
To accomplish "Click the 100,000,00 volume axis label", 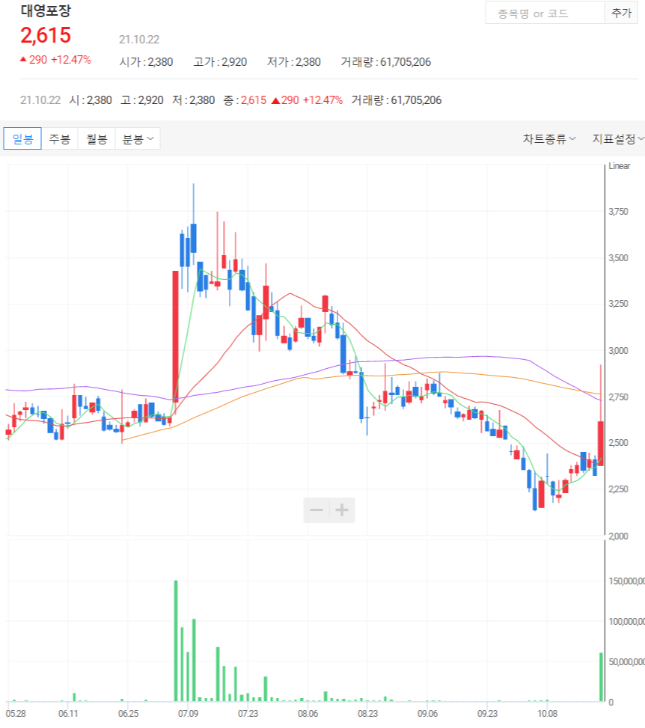I will (x=626, y=622).
